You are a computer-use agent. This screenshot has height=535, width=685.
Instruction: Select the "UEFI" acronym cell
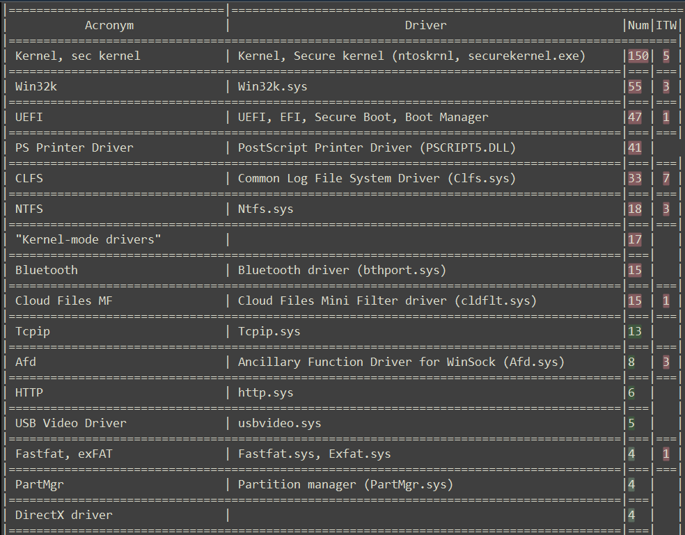coord(29,117)
